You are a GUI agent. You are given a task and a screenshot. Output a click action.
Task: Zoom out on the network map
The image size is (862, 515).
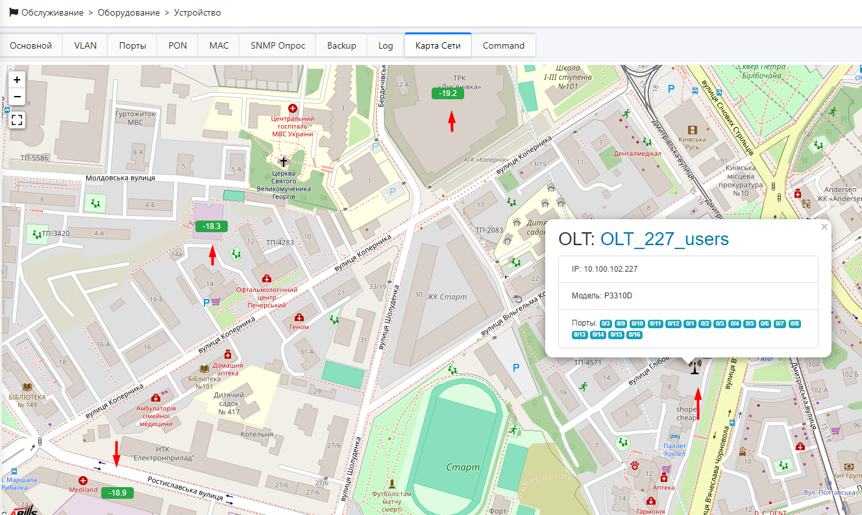[x=17, y=97]
